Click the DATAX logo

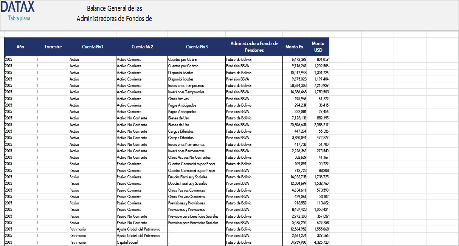pos(18,8)
